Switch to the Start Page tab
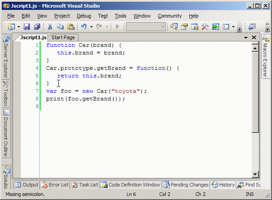Viewport: 272px width, 200px height. [63, 37]
